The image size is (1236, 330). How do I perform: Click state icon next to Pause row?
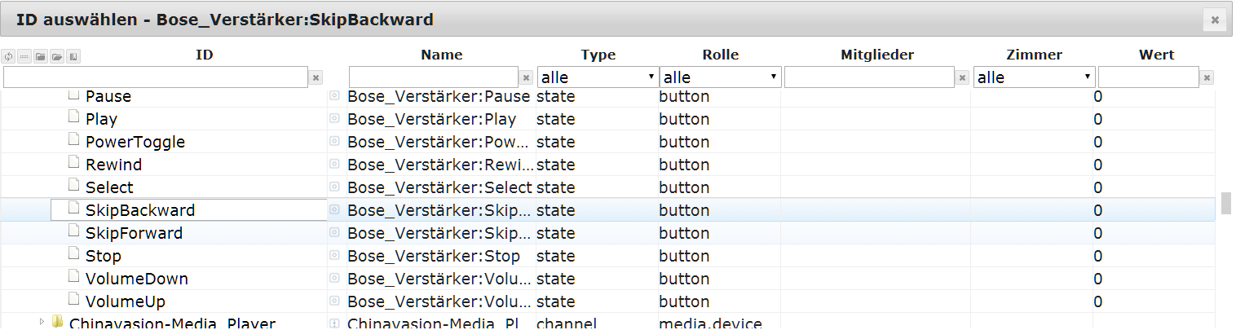click(334, 96)
